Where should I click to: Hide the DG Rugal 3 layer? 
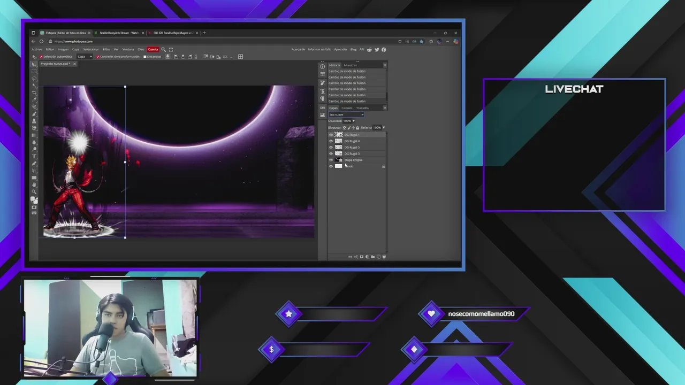tap(331, 153)
